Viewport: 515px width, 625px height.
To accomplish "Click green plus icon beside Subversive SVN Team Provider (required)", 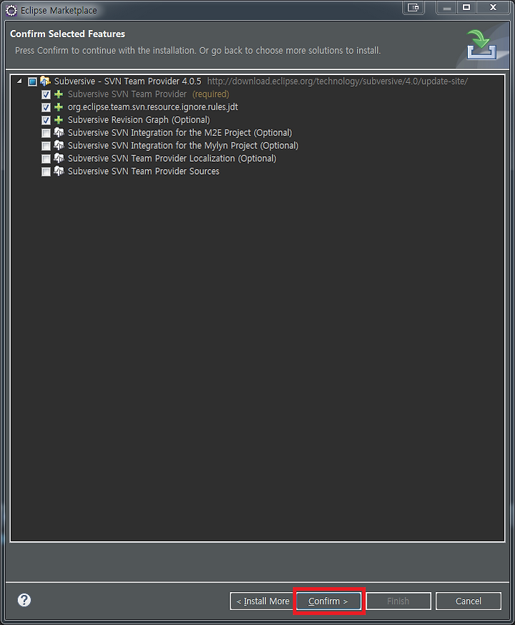I will (x=59, y=94).
